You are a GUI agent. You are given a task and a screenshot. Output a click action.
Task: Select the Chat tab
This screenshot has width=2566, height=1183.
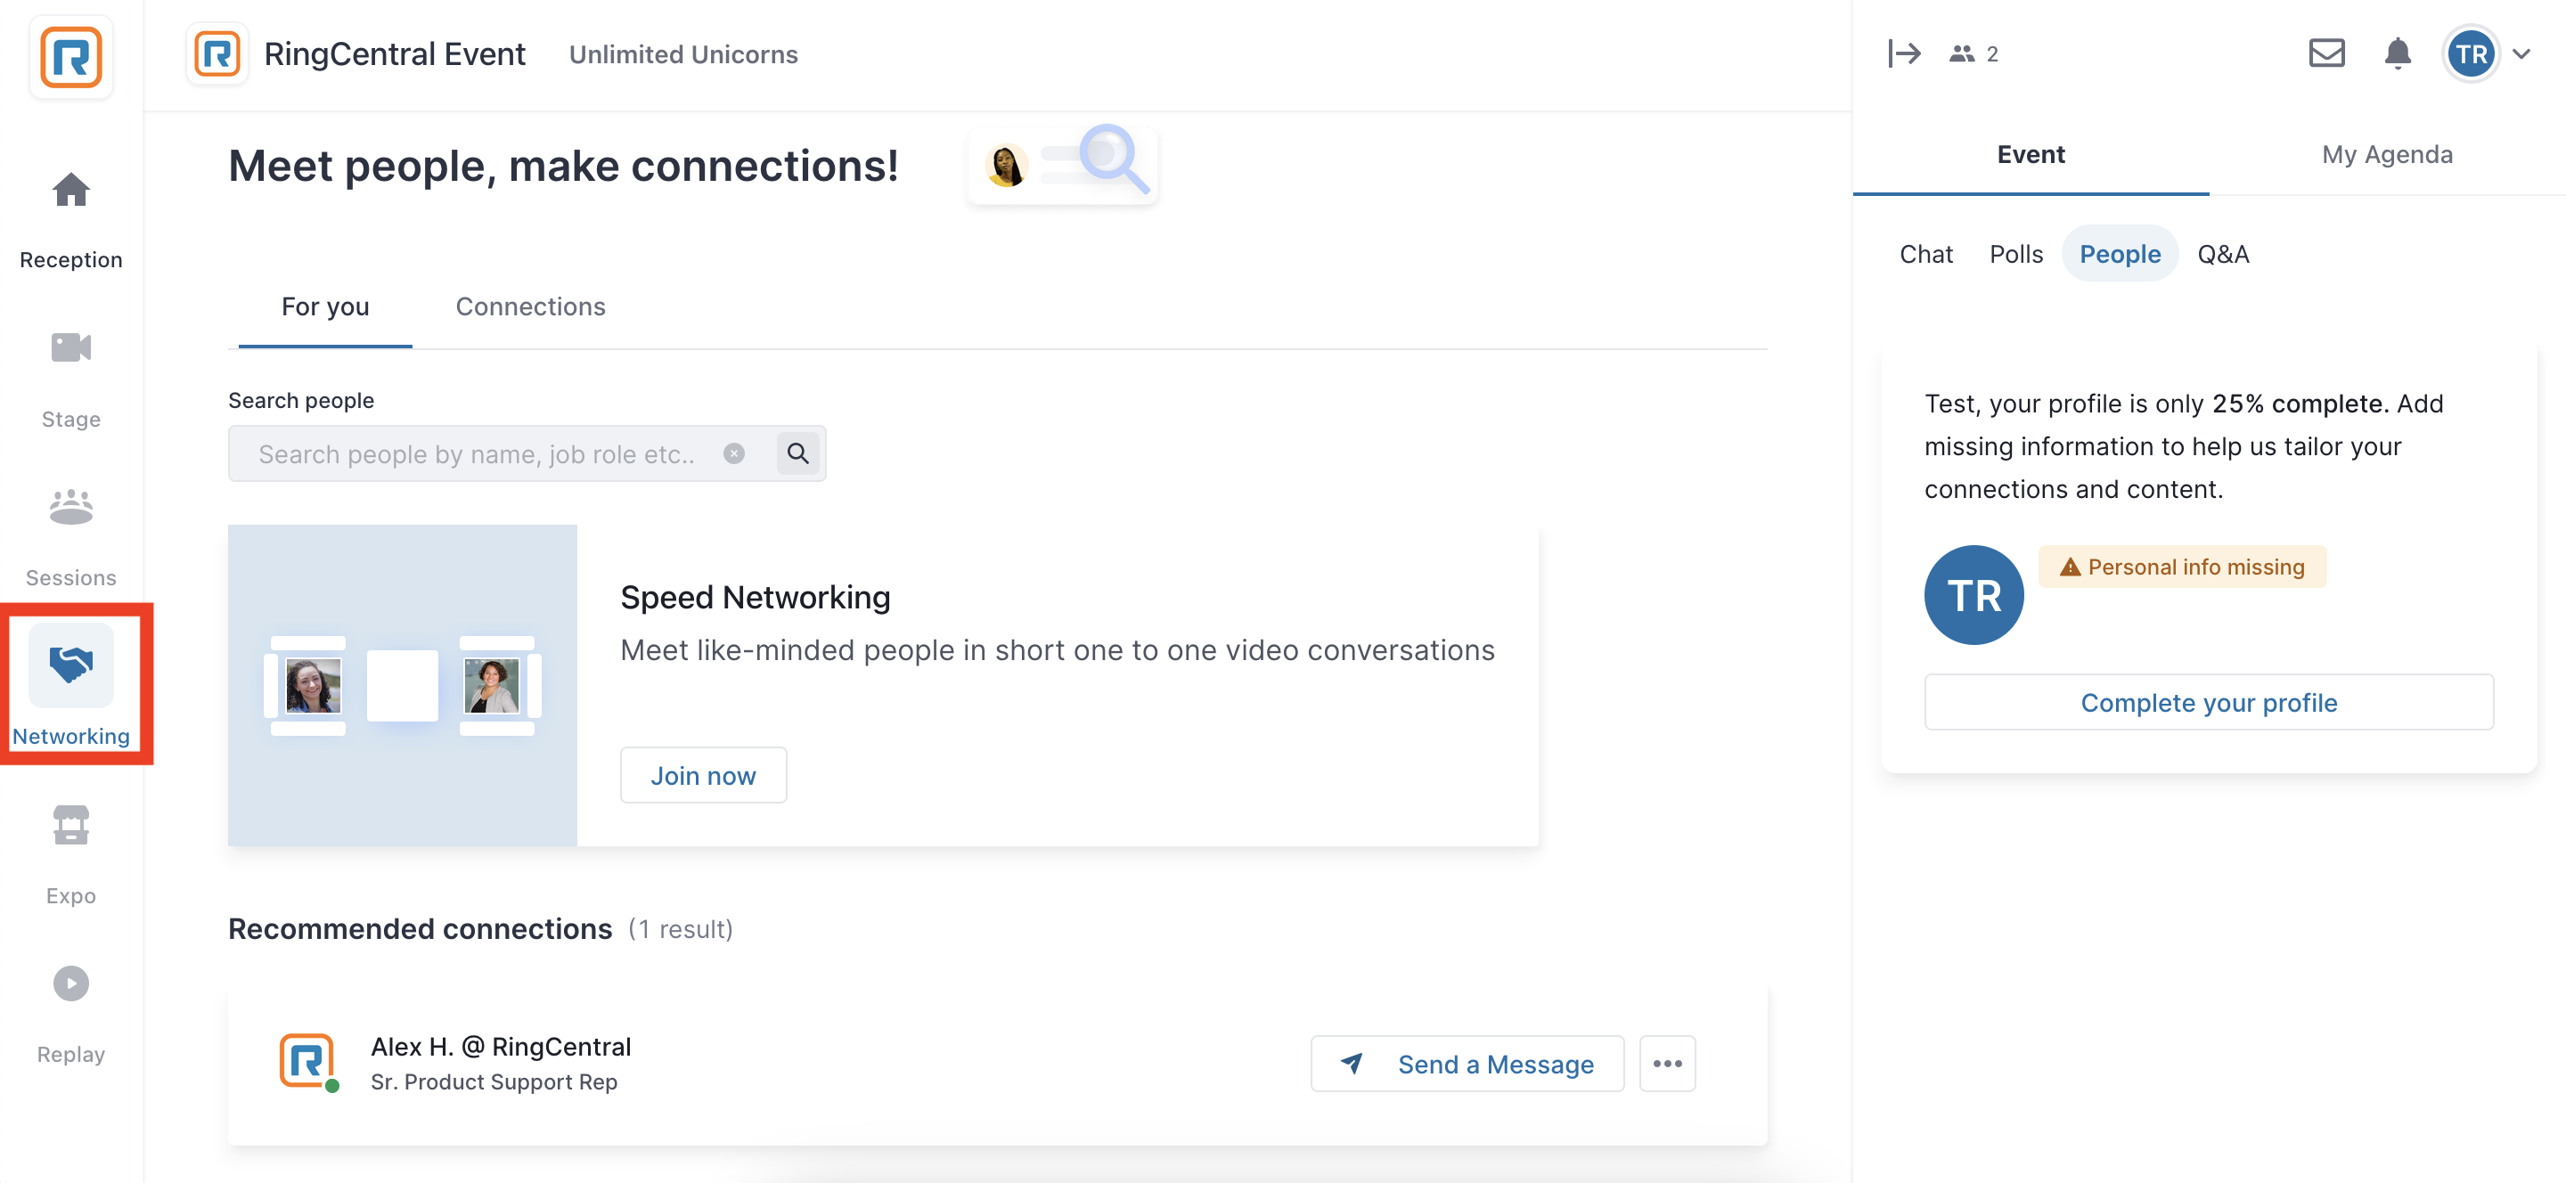[1925, 254]
